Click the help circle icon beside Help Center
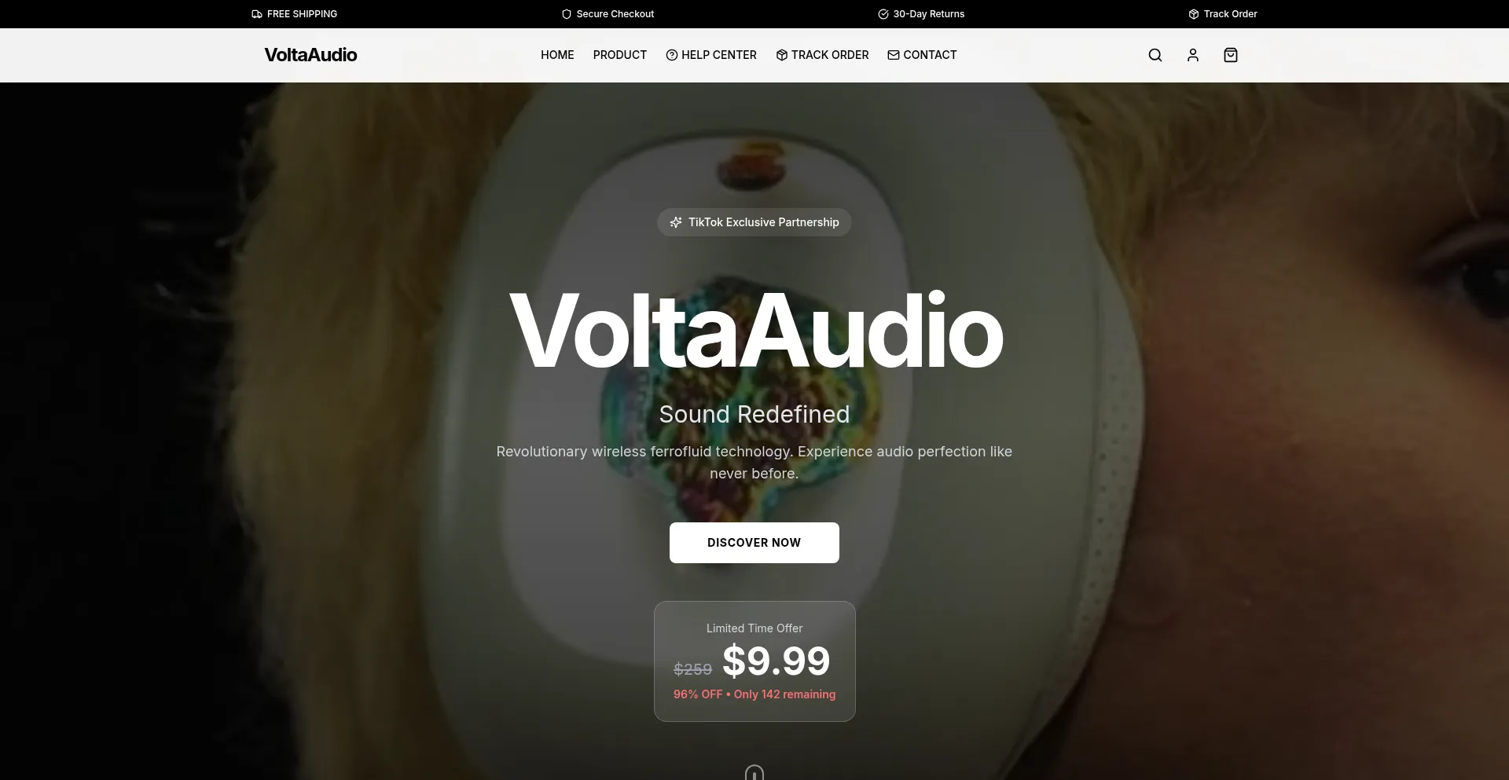Screen dimensions: 1509x780 click(671, 55)
